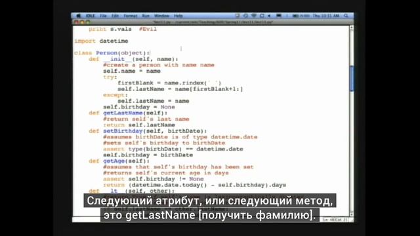Click 'assert self.birthday != None' line
This screenshot has height=236, width=420.
[154, 179]
